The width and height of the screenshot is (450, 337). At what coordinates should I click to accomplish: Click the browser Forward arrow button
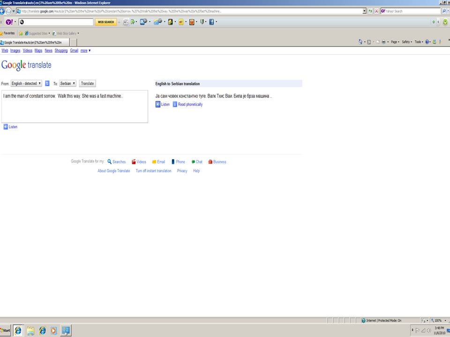click(8, 11)
